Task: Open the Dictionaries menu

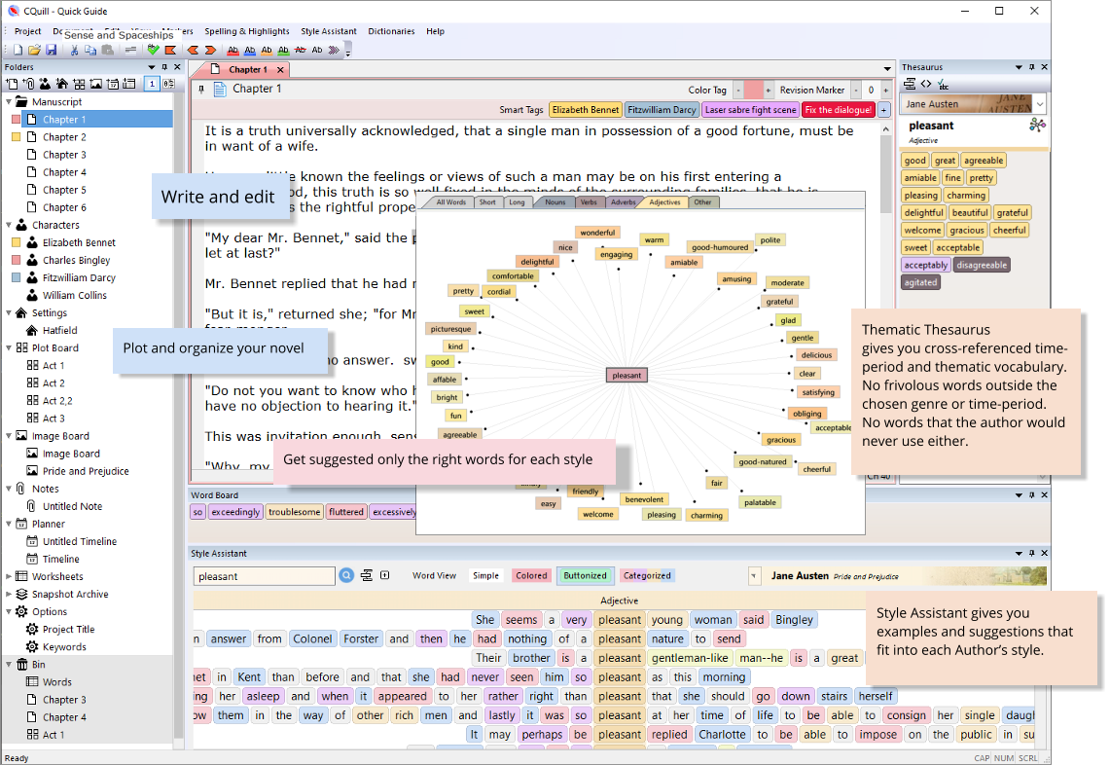Action: pos(391,31)
